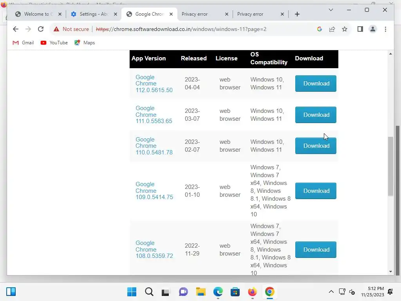
Task: Click the page scrollbar up arrow
Action: [390, 54]
